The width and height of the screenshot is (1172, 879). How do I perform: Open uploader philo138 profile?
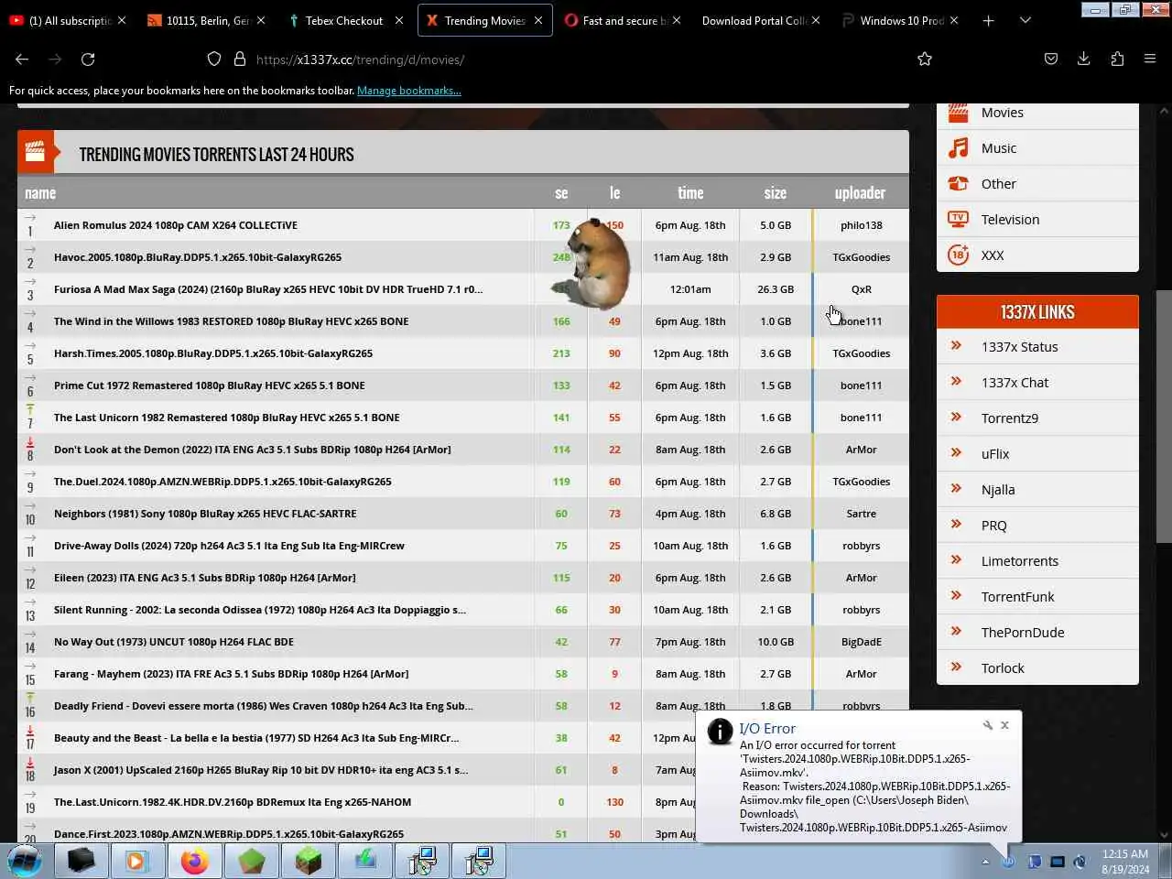pyautogui.click(x=861, y=225)
